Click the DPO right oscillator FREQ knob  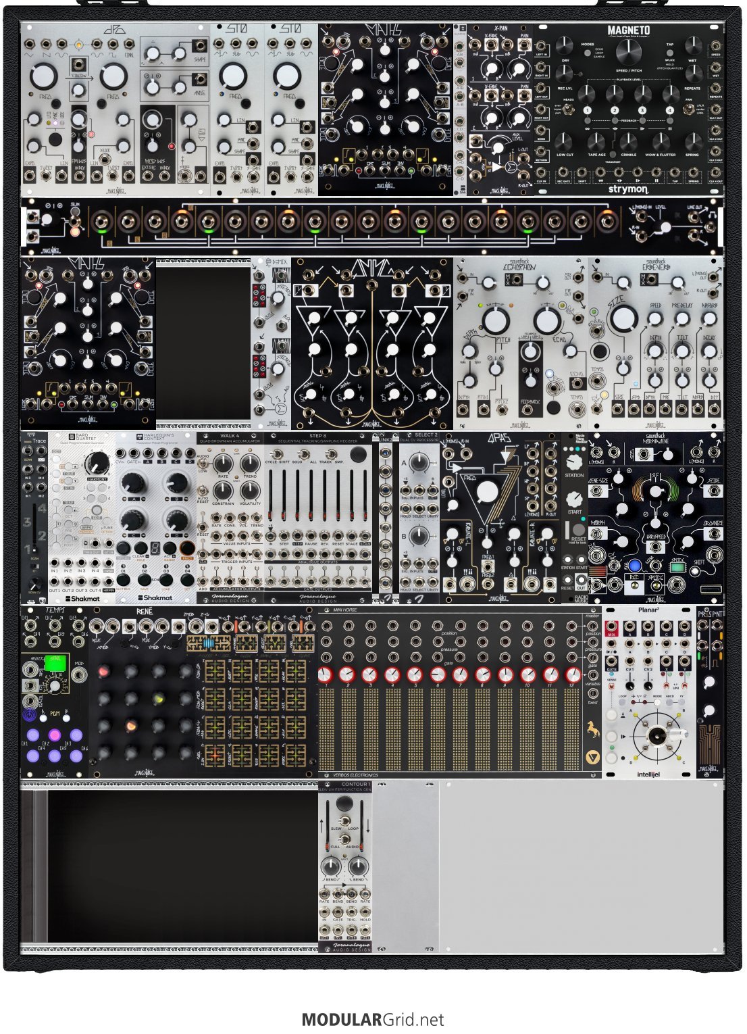coord(113,77)
